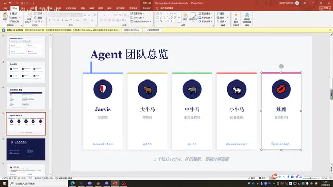Toggle text Shadow formatting

(62, 20)
